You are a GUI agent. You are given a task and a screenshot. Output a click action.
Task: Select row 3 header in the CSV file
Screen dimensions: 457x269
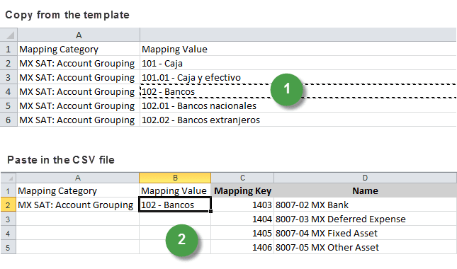tap(9, 219)
